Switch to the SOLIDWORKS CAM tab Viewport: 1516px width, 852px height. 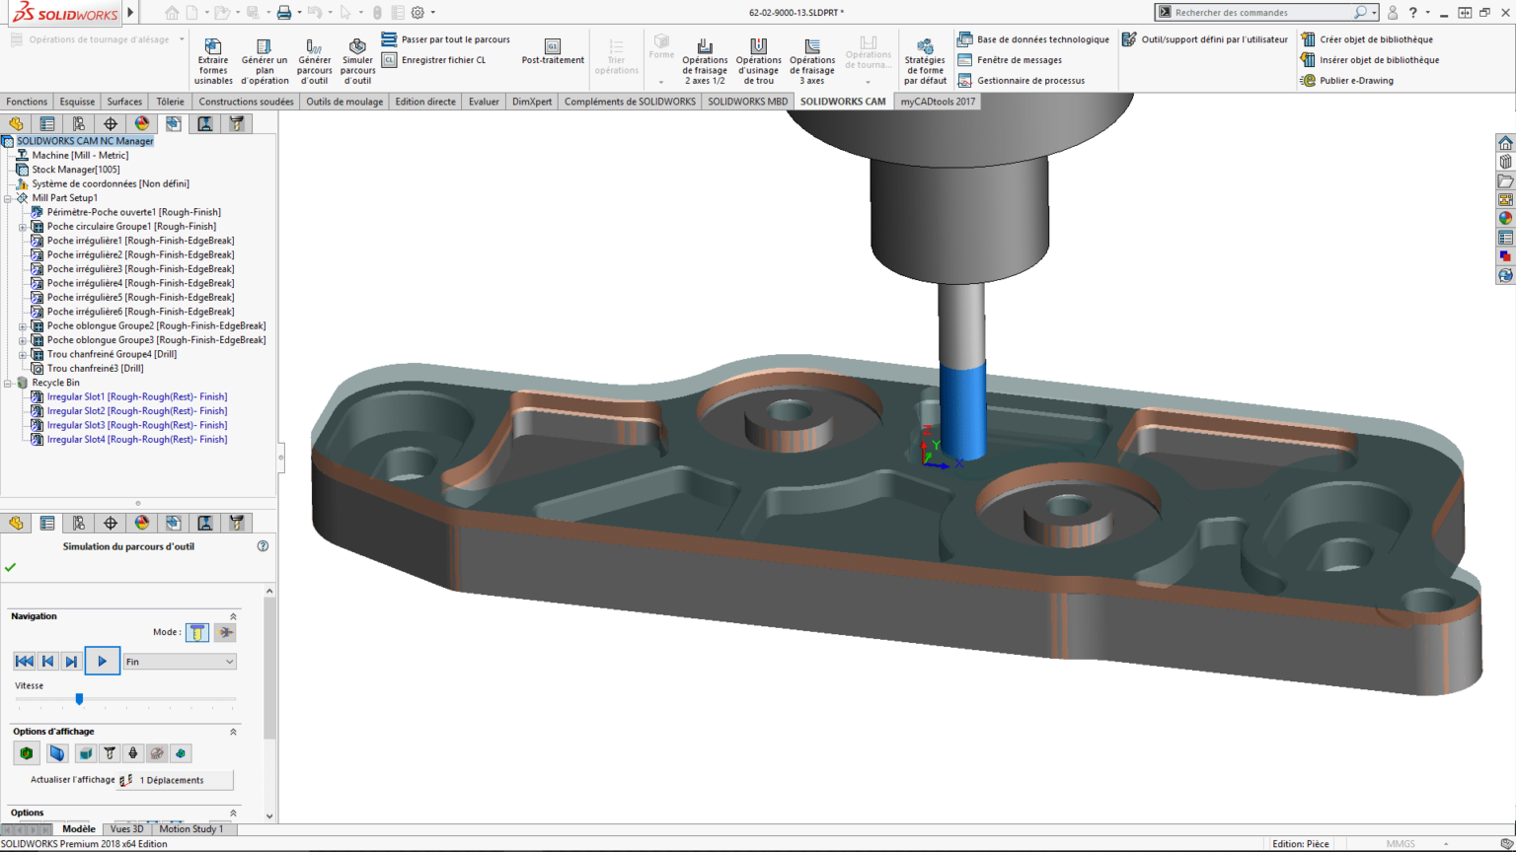point(844,101)
